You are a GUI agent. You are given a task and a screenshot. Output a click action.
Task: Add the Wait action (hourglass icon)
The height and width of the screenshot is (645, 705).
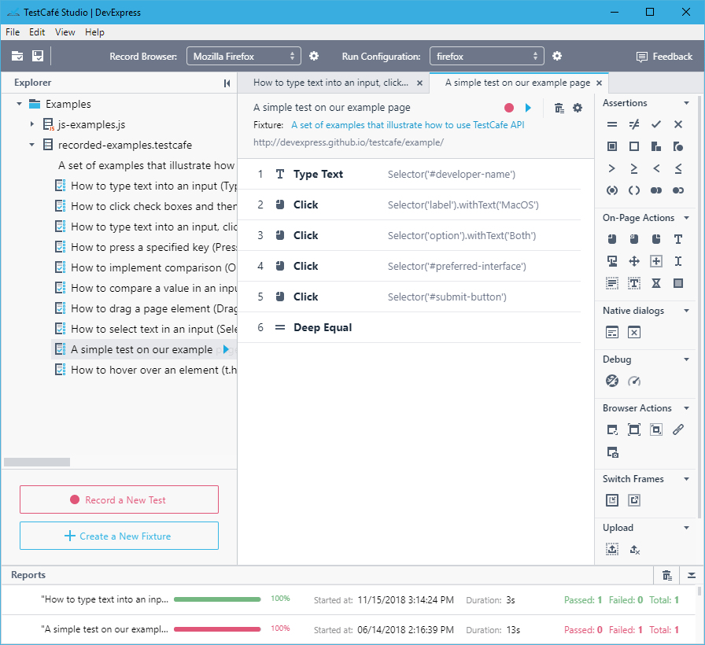coord(656,283)
